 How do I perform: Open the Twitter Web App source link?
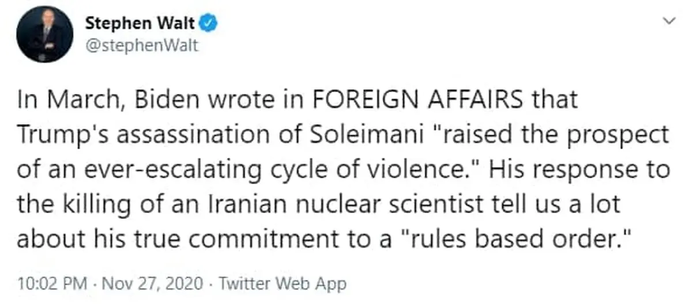point(283,283)
